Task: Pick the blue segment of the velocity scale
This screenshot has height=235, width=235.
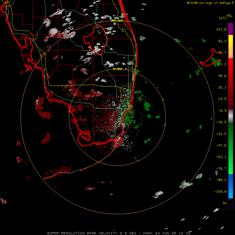Action: point(231,186)
